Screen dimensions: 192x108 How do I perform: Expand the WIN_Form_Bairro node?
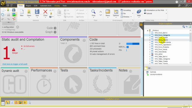pyautogui.click(x=149, y=33)
